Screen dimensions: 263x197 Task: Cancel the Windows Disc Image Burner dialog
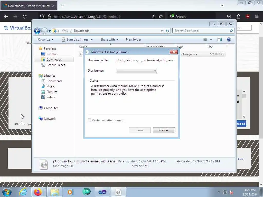coord(164,130)
